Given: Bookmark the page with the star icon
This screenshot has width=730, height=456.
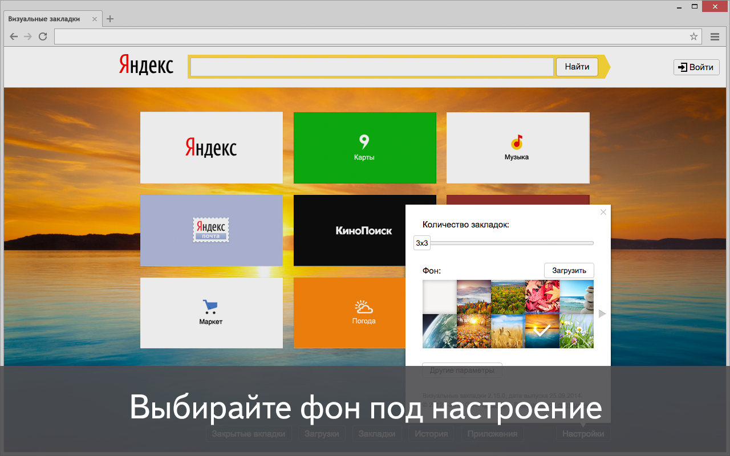Looking at the screenshot, I should (693, 36).
